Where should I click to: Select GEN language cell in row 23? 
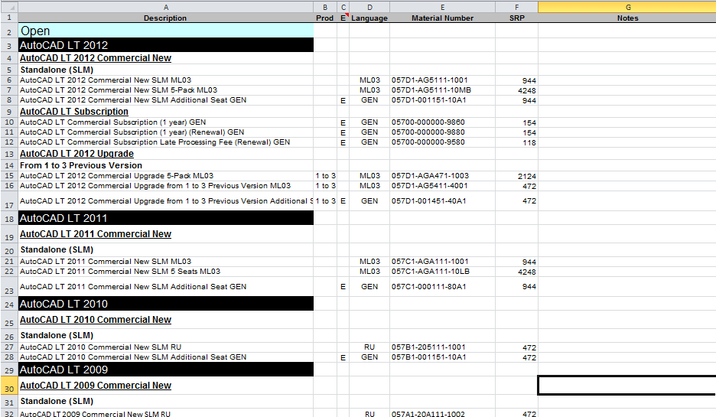[x=369, y=287]
